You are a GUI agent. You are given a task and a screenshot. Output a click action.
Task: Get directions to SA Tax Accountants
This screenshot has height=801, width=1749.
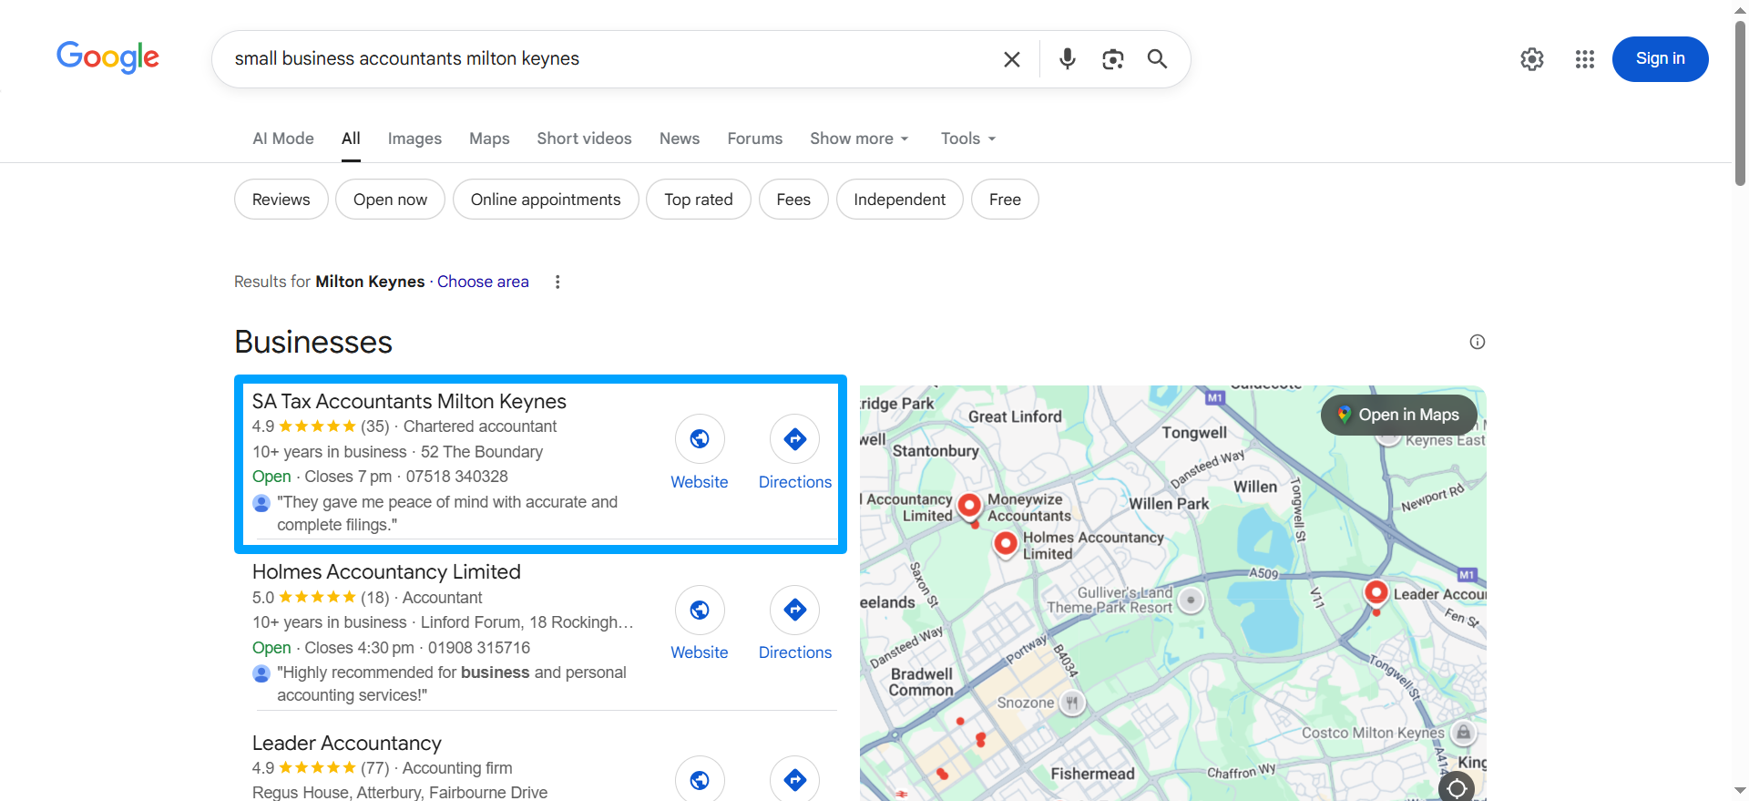click(794, 439)
